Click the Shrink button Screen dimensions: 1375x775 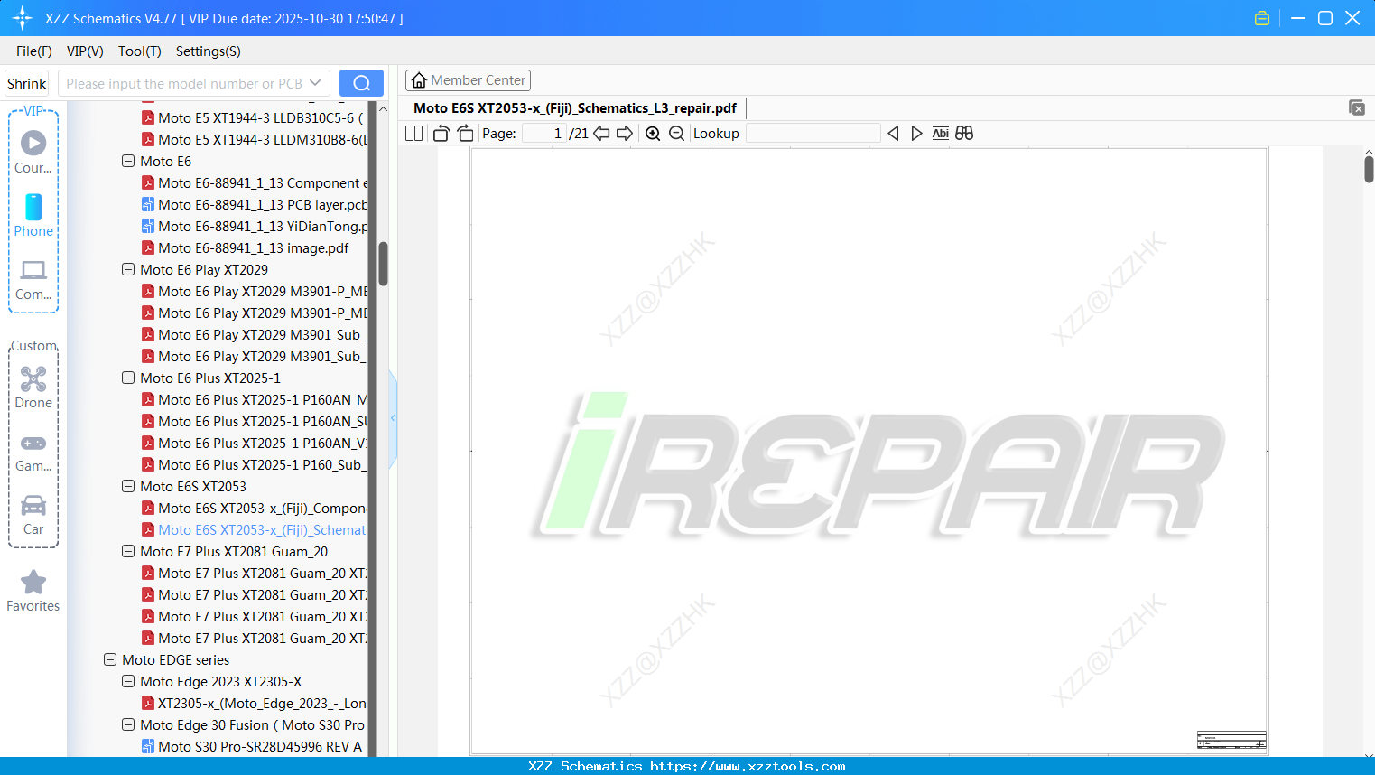coord(27,83)
